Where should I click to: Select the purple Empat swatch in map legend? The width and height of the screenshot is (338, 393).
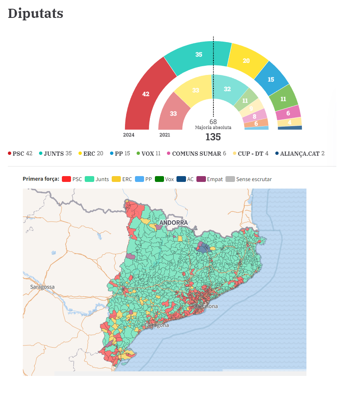click(201, 179)
